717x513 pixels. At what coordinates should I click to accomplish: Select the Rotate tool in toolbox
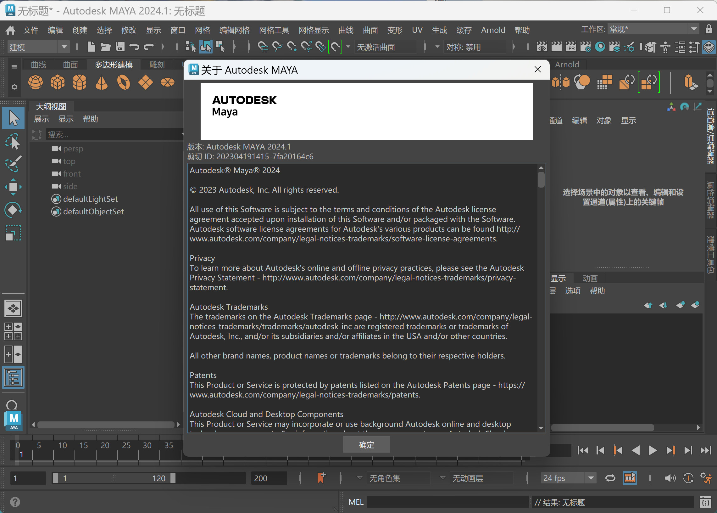[13, 210]
